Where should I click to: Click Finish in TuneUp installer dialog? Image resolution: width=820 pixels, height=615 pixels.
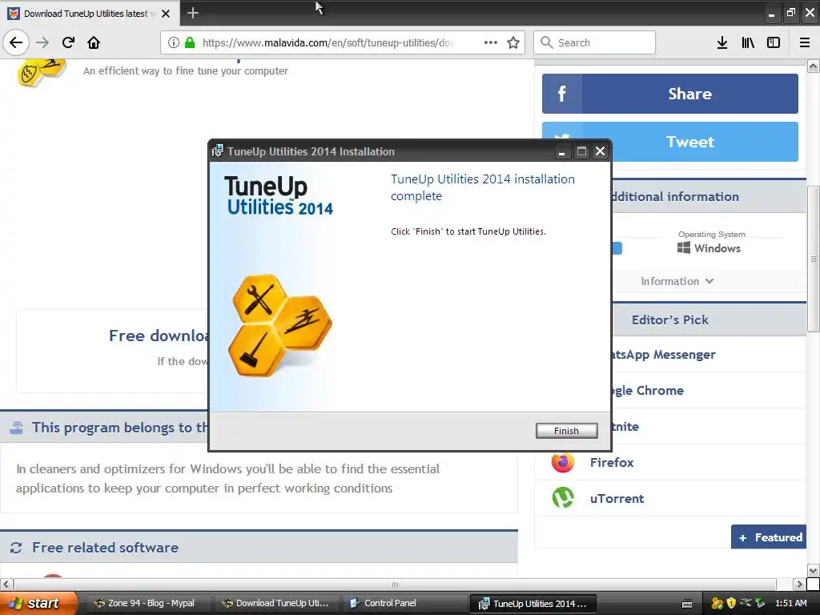566,430
